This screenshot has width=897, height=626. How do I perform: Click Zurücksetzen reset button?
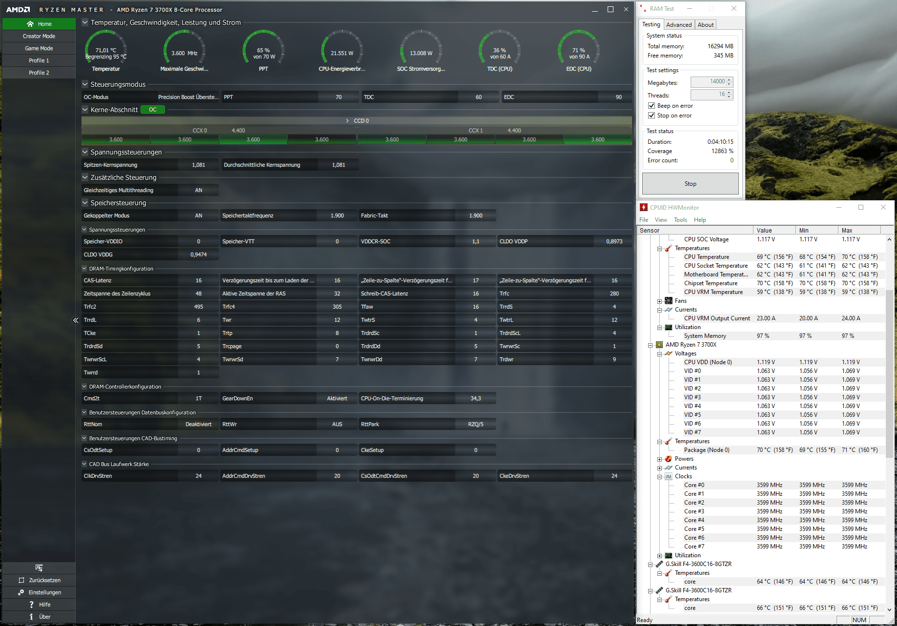click(x=39, y=580)
